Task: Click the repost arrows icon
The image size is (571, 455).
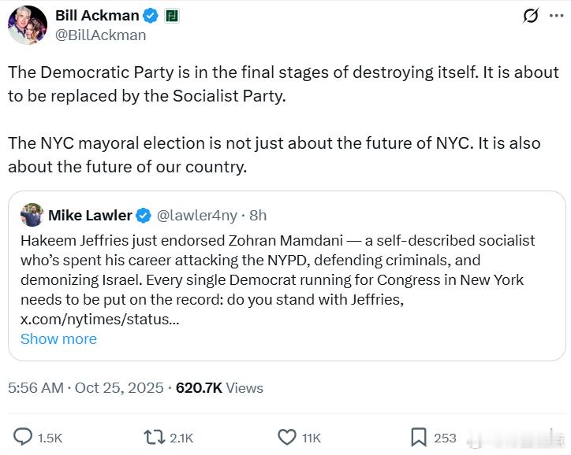Action: pyautogui.click(x=152, y=437)
